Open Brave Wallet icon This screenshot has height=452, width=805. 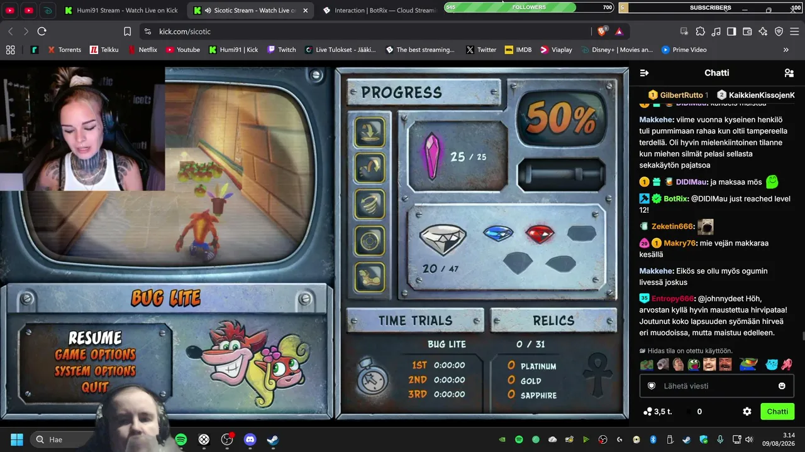click(x=747, y=31)
